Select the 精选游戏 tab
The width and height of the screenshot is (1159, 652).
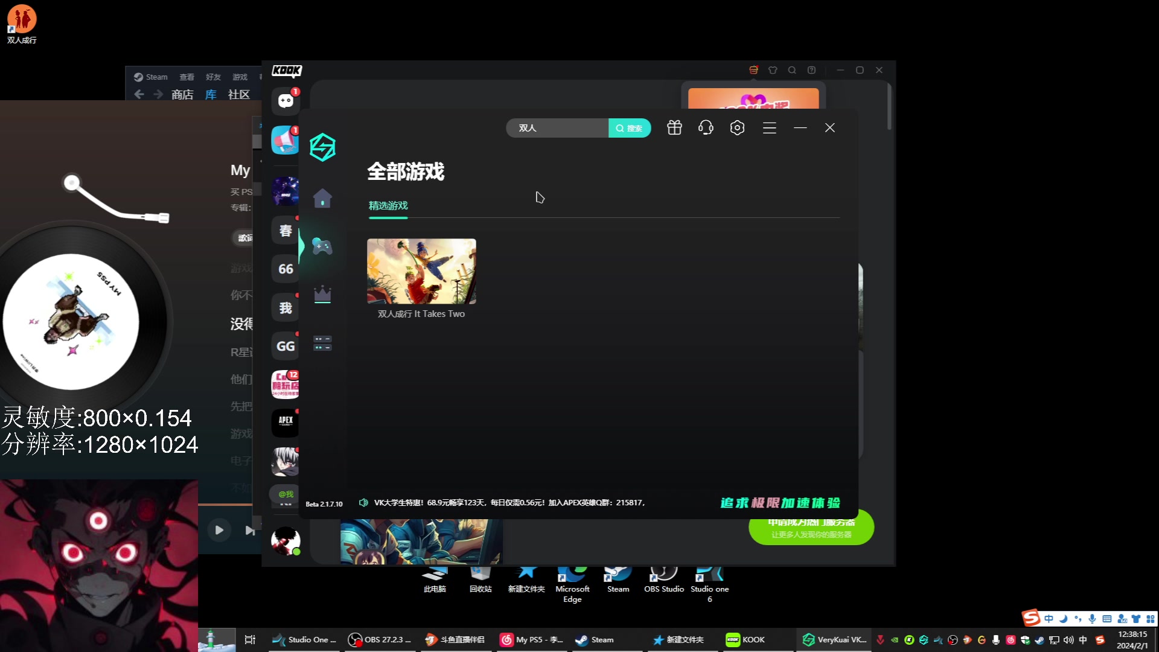click(x=388, y=206)
